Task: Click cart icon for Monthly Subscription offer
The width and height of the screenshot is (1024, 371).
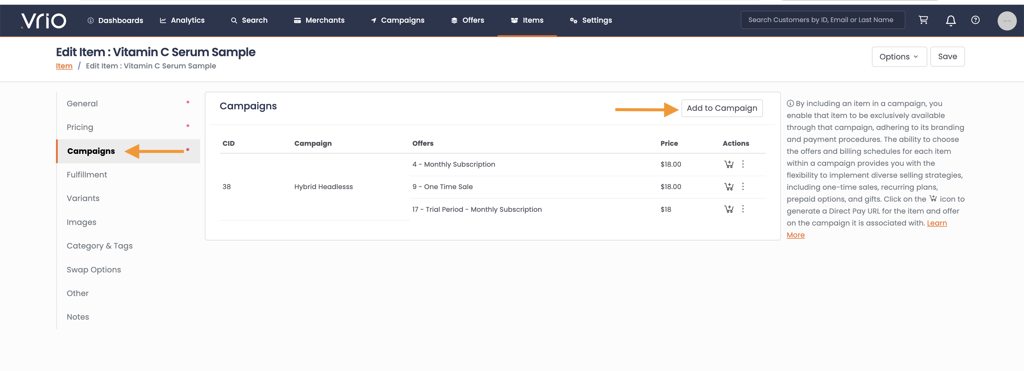Action: click(x=729, y=164)
